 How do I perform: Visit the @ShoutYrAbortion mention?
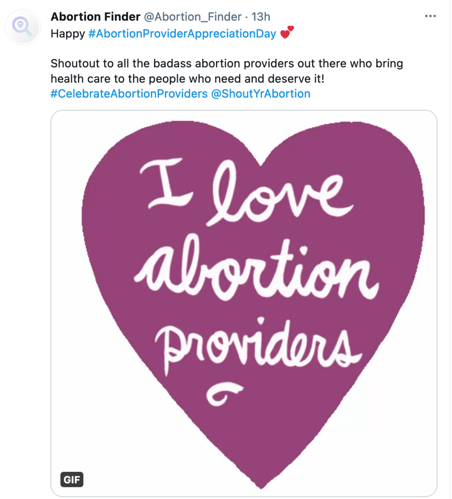point(261,93)
